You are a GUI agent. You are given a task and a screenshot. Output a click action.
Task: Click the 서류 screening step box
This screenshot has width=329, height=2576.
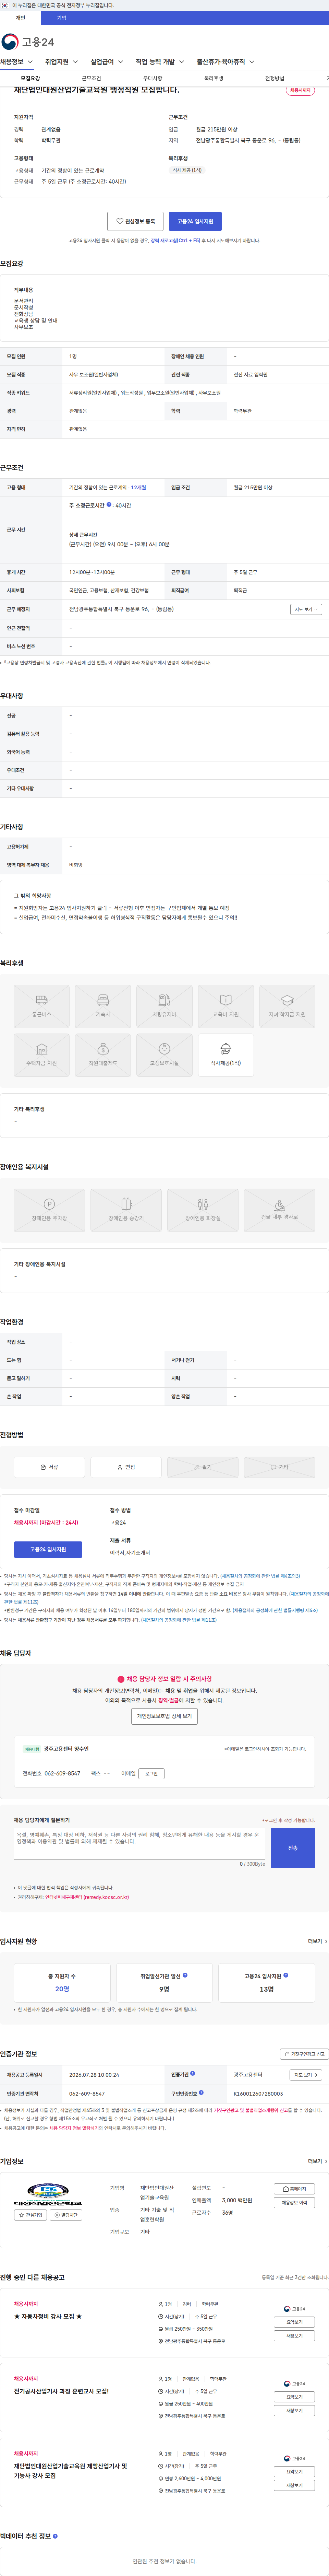(x=49, y=1467)
